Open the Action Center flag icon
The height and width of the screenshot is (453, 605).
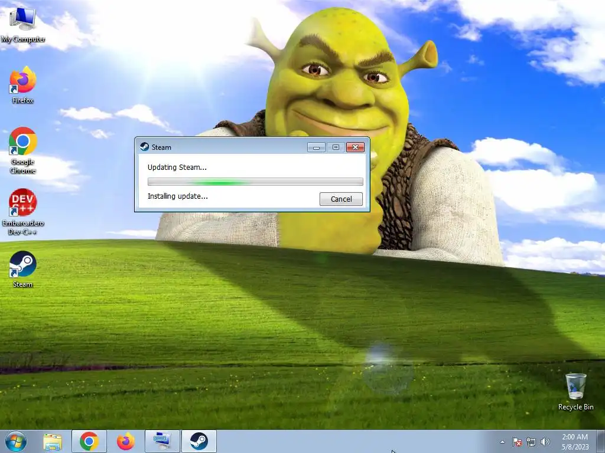pyautogui.click(x=517, y=442)
